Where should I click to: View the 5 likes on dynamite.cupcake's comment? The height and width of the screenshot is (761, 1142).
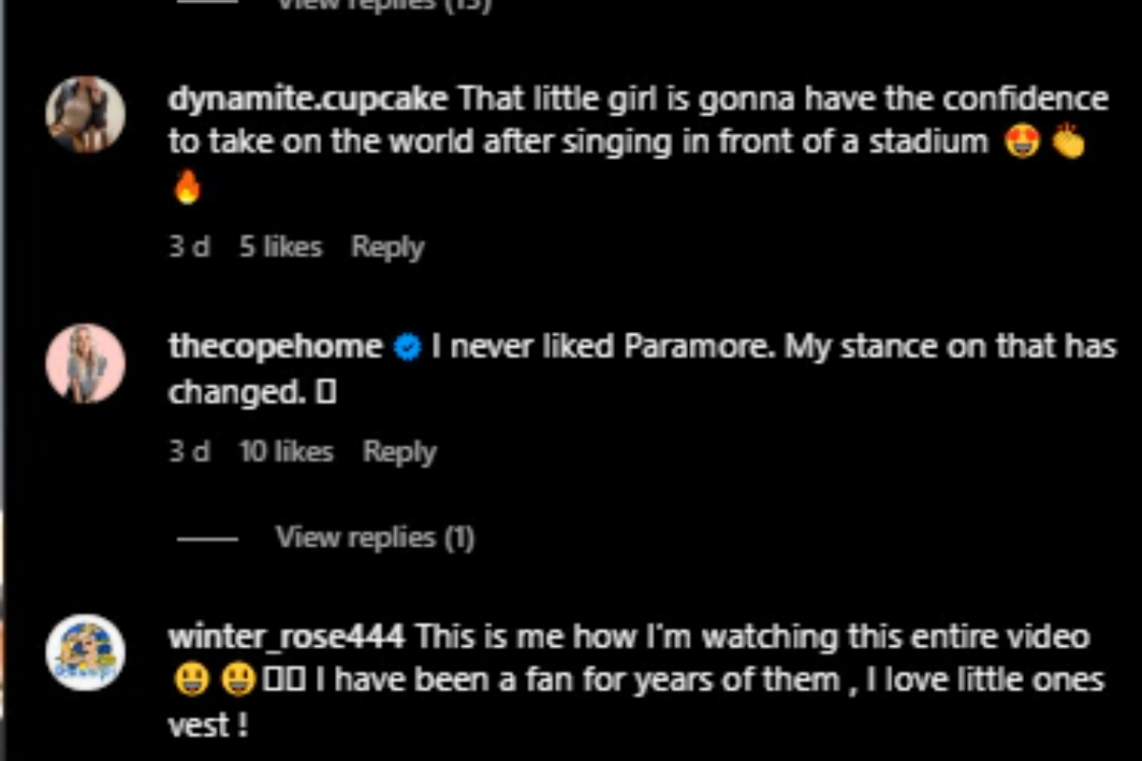281,247
